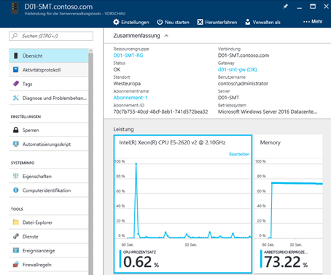331x275 pixels.
Task: Open Datei-Explorer folder item
Action: [x=49, y=222]
